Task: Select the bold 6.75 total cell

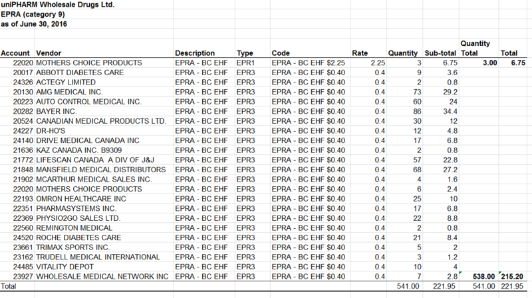Action: coord(518,63)
